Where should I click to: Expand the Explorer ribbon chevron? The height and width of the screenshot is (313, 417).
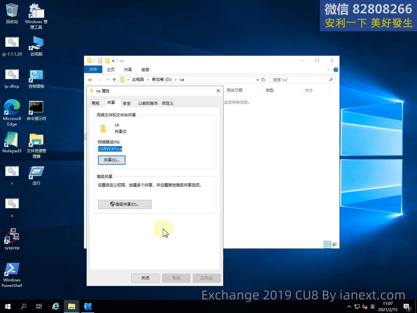click(x=329, y=70)
